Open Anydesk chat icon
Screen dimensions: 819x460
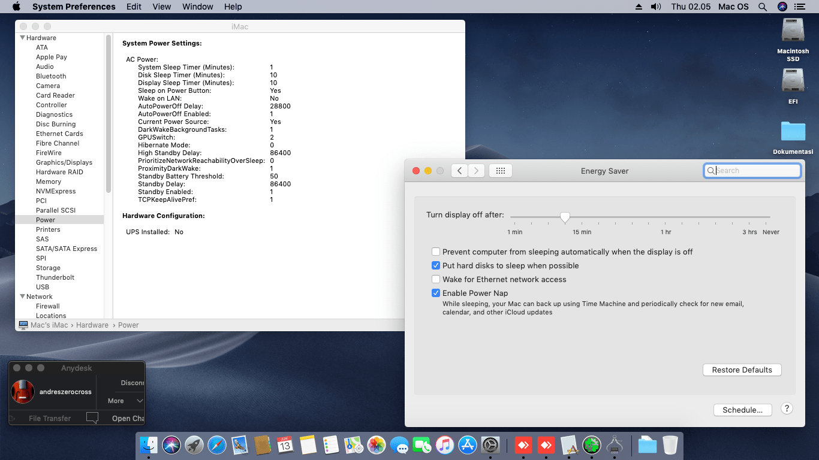click(92, 418)
